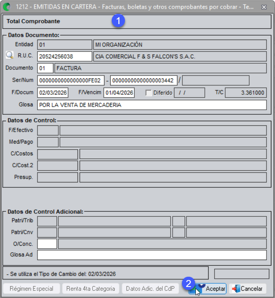Close the 1212 Emitidas en Cartera window
275x298 pixels.
264,7
